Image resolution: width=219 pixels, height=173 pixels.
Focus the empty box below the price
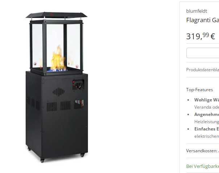[203, 53]
